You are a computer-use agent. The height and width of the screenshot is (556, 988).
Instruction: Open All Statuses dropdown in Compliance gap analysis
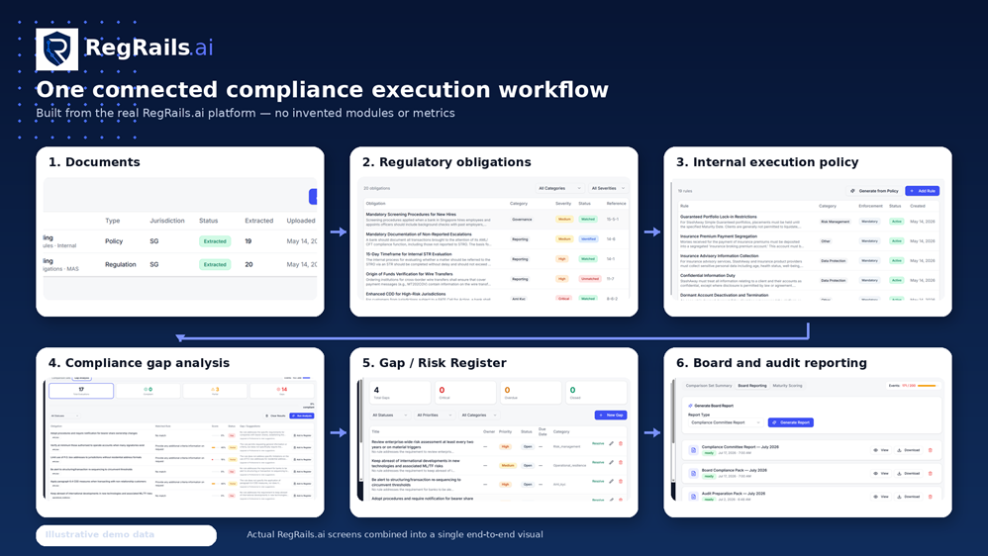click(64, 416)
